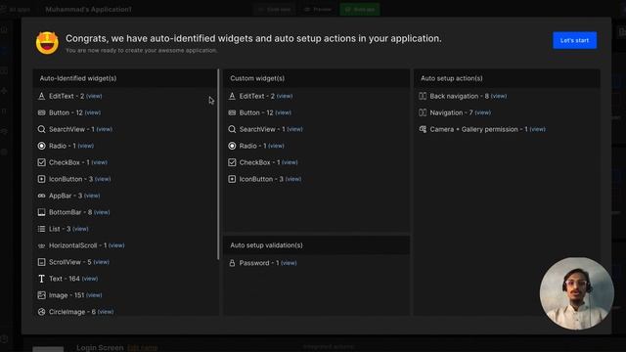Viewport: 626px width, 352px height.
Task: View custom SearchView widget
Action: point(294,129)
